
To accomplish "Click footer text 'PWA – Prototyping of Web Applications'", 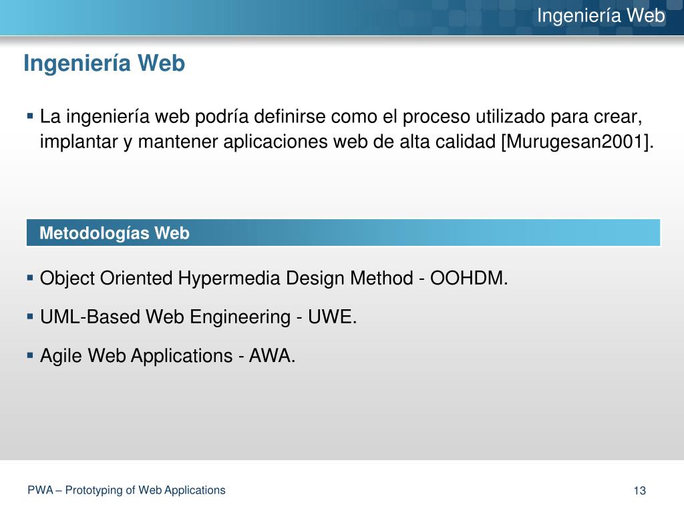I will point(126,490).
